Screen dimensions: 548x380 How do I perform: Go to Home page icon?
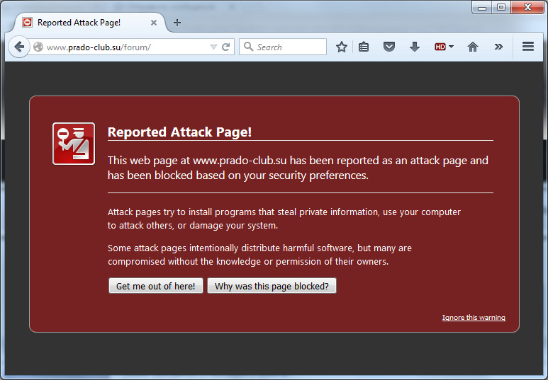473,47
